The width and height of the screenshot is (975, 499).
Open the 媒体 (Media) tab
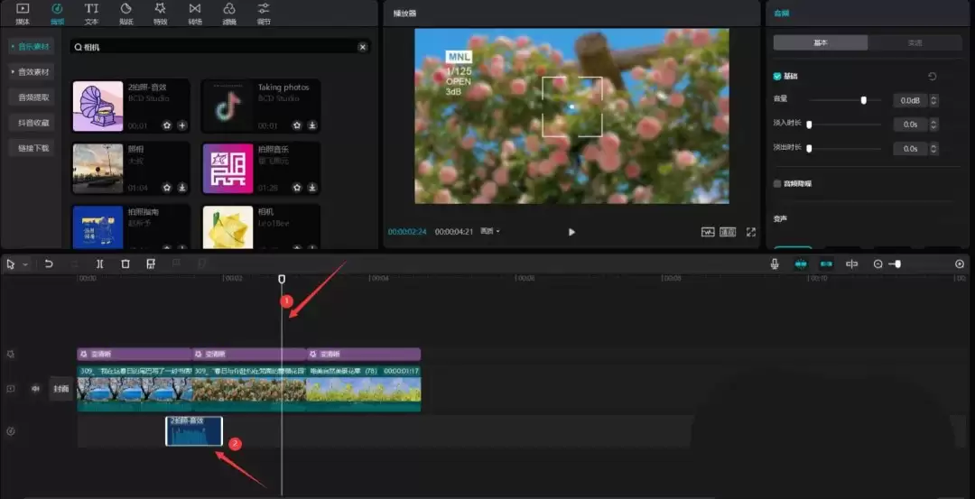coord(23,13)
